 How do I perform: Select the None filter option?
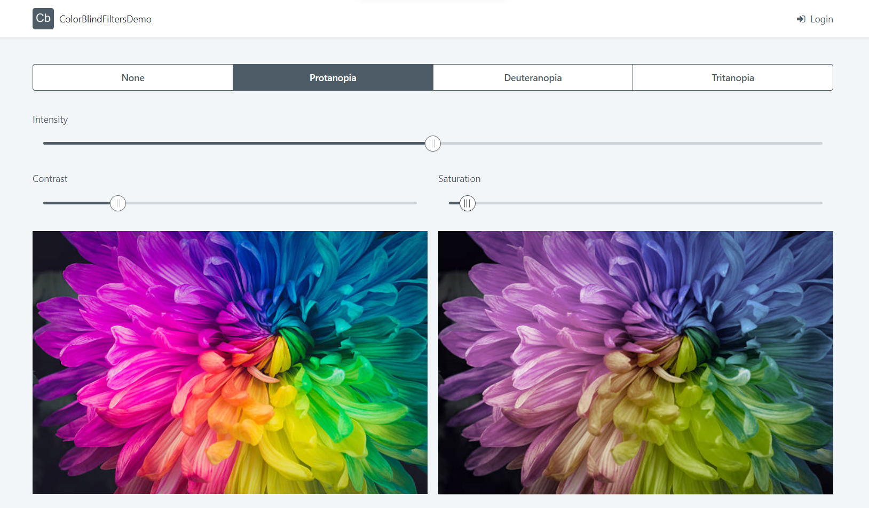(x=133, y=77)
